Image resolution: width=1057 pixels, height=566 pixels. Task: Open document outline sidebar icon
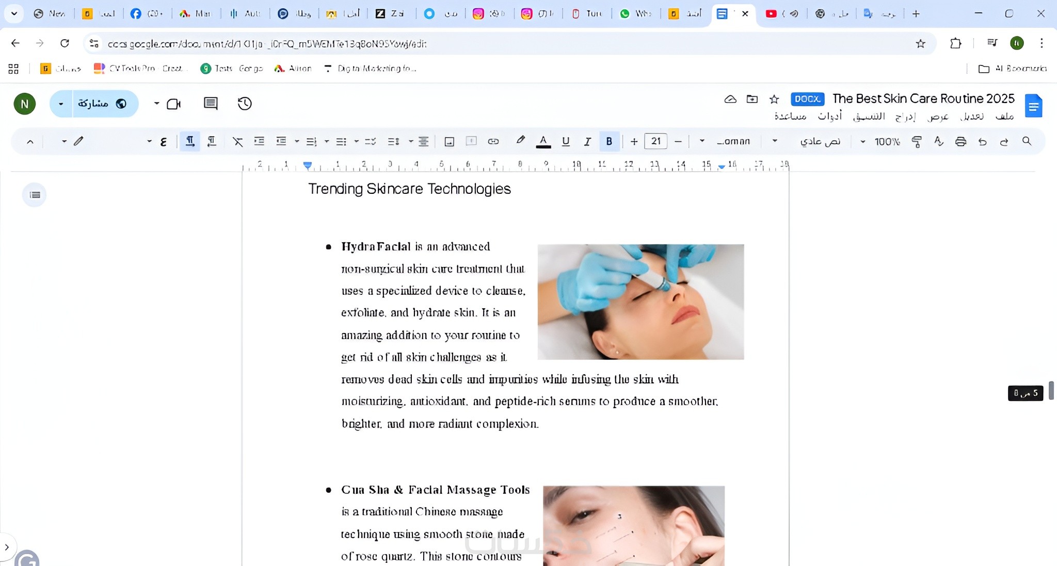click(x=35, y=195)
